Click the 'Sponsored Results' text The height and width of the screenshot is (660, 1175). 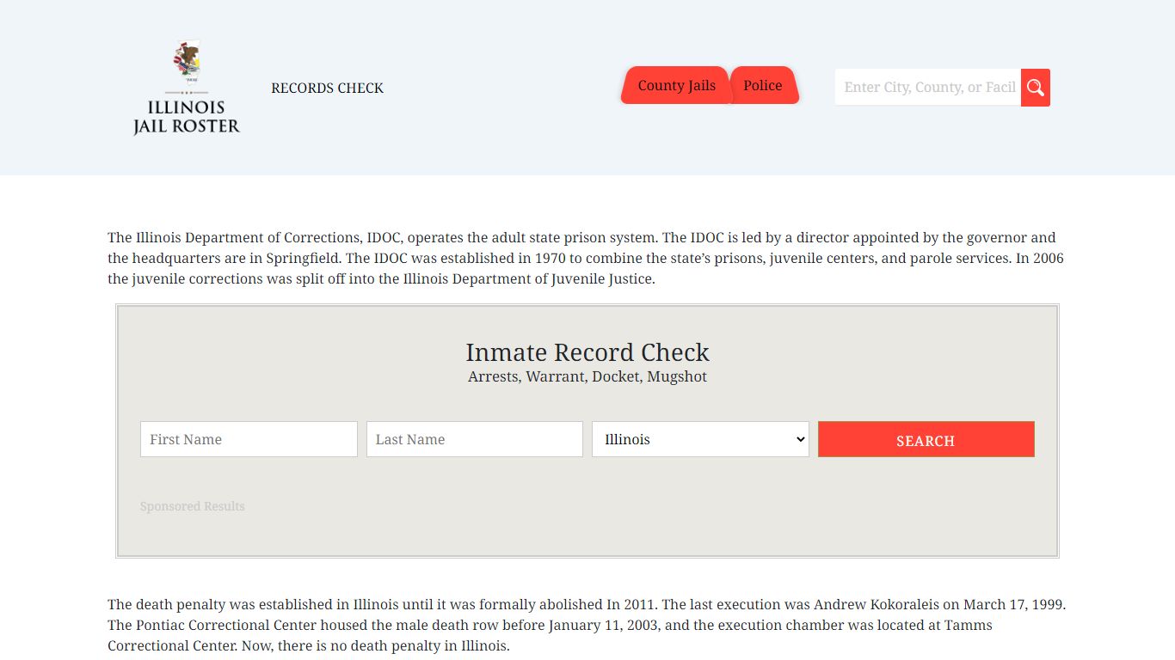[x=193, y=506]
